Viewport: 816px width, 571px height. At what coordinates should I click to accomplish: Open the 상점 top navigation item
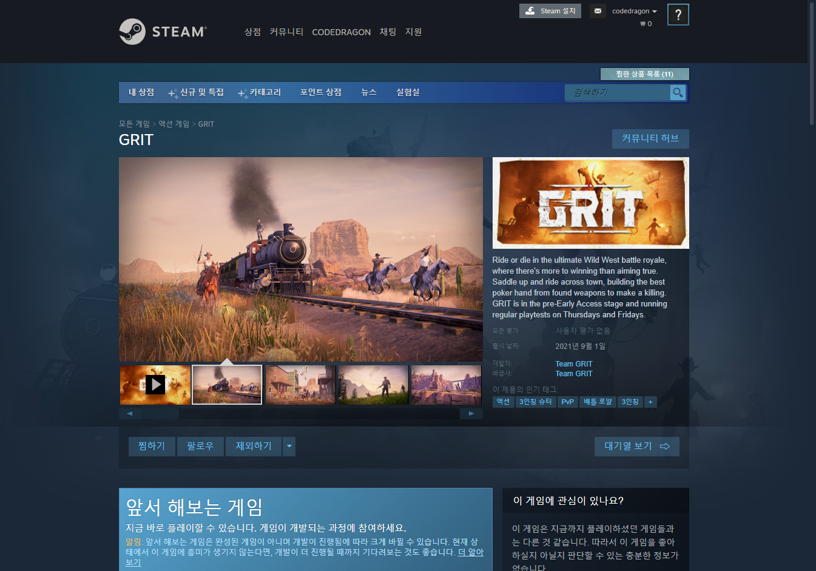pyautogui.click(x=252, y=32)
